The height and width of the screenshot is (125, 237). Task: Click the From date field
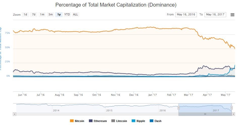click(186, 14)
